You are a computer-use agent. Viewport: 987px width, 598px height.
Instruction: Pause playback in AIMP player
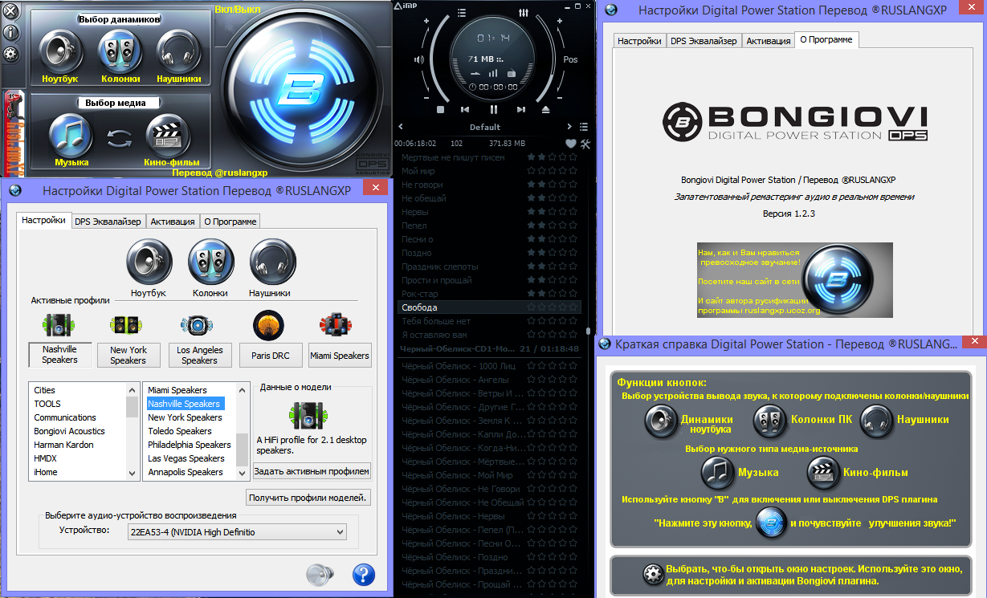pos(494,109)
